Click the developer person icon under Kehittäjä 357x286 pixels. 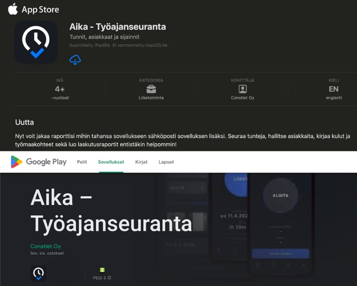[243, 89]
